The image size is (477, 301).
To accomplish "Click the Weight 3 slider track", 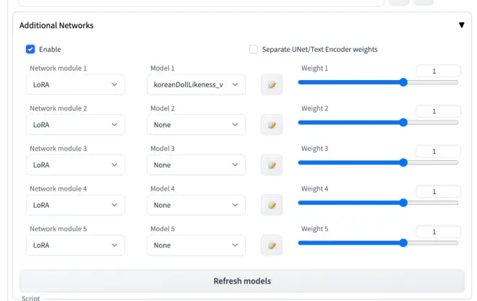I will pos(378,163).
